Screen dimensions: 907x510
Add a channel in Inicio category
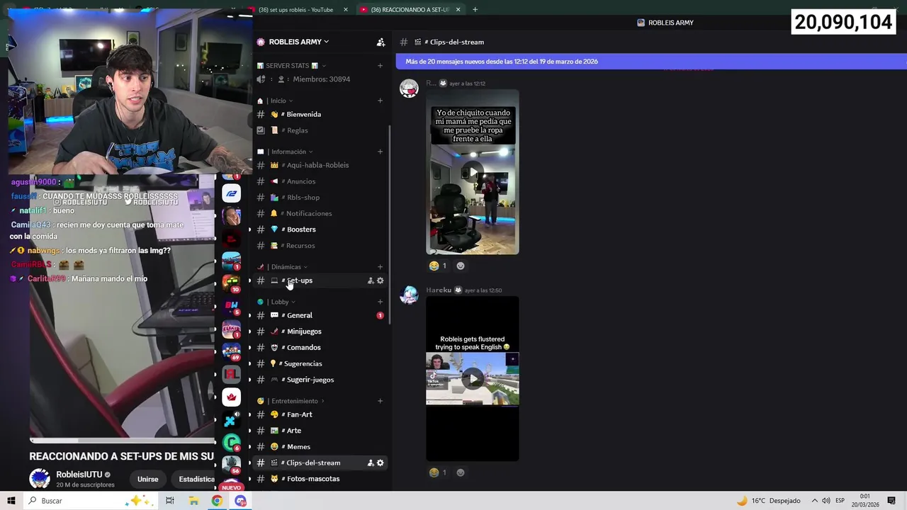380,101
